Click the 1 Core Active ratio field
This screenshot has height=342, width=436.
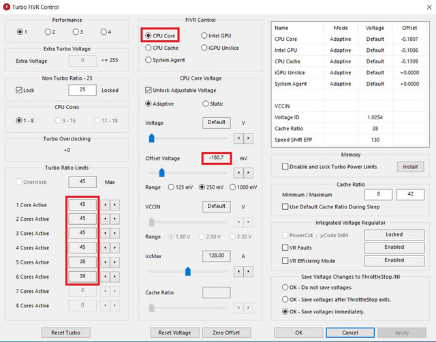pos(82,204)
